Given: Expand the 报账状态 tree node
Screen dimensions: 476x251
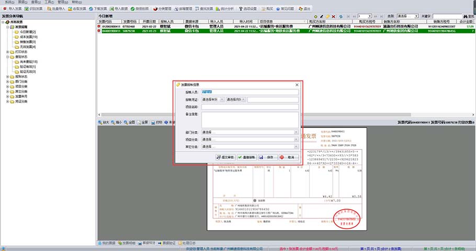Looking at the screenshot, I should (x=7, y=76).
